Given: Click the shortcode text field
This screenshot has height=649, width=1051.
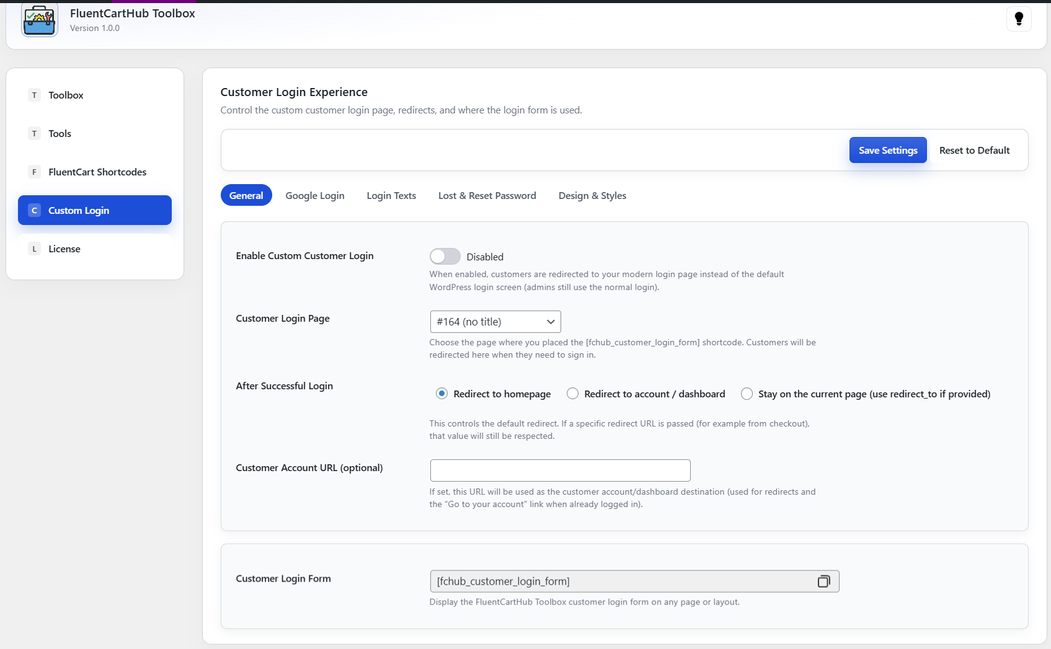Looking at the screenshot, I should pyautogui.click(x=620, y=581).
